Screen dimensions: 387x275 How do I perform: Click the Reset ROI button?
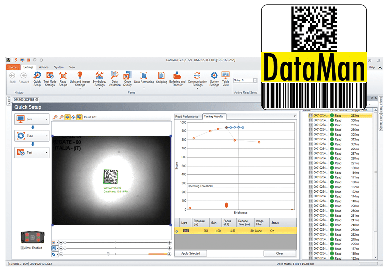click(x=90, y=117)
